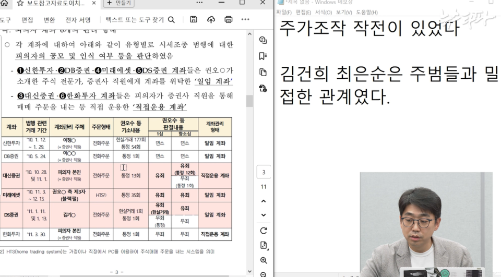Open the page thumbnails copy icon
The image size is (501, 277).
click(263, 72)
